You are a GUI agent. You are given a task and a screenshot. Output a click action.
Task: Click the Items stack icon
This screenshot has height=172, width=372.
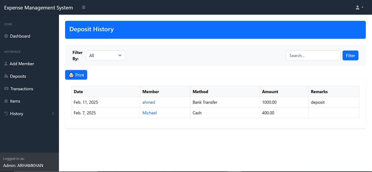(6, 101)
